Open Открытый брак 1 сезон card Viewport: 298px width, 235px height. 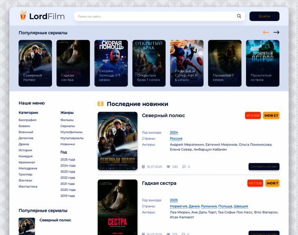[149, 63]
